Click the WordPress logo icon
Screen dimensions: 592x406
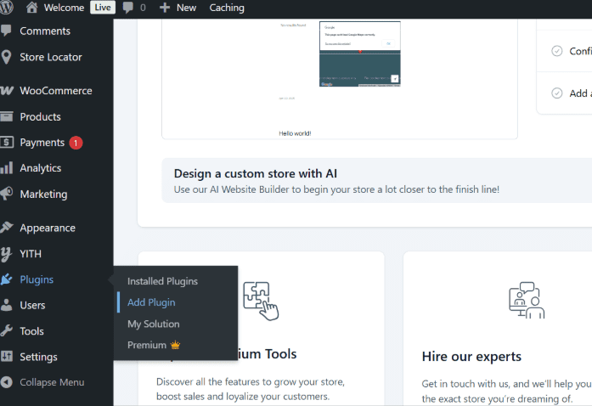click(x=7, y=7)
